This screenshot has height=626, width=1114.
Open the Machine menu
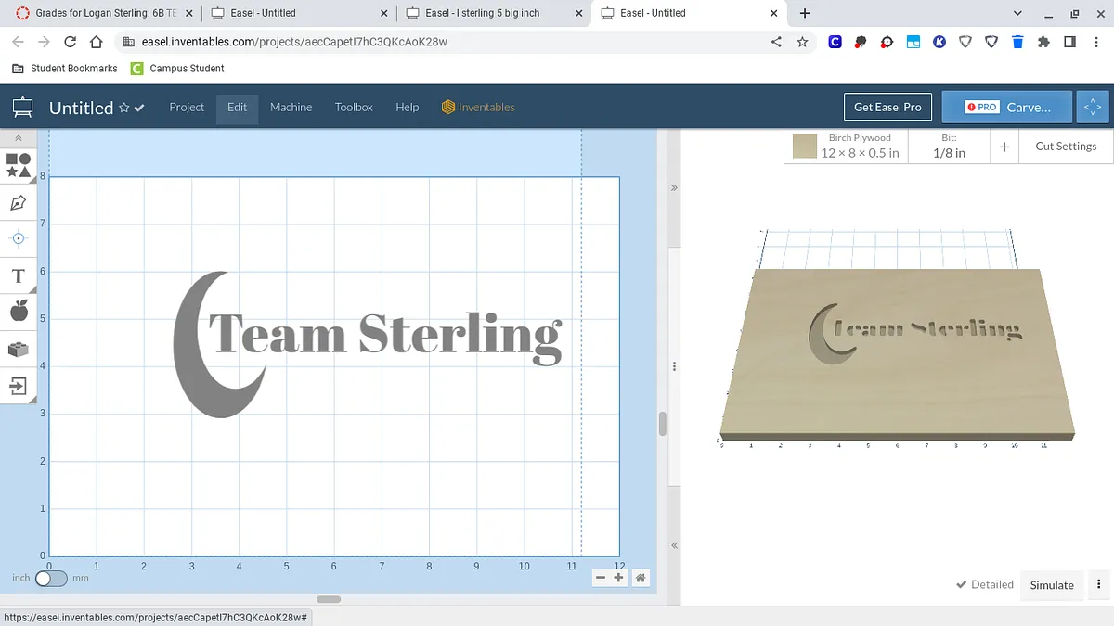[291, 108]
